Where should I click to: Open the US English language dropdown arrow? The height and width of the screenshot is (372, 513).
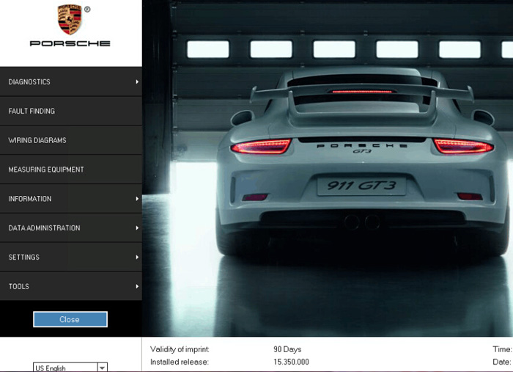tap(102, 368)
